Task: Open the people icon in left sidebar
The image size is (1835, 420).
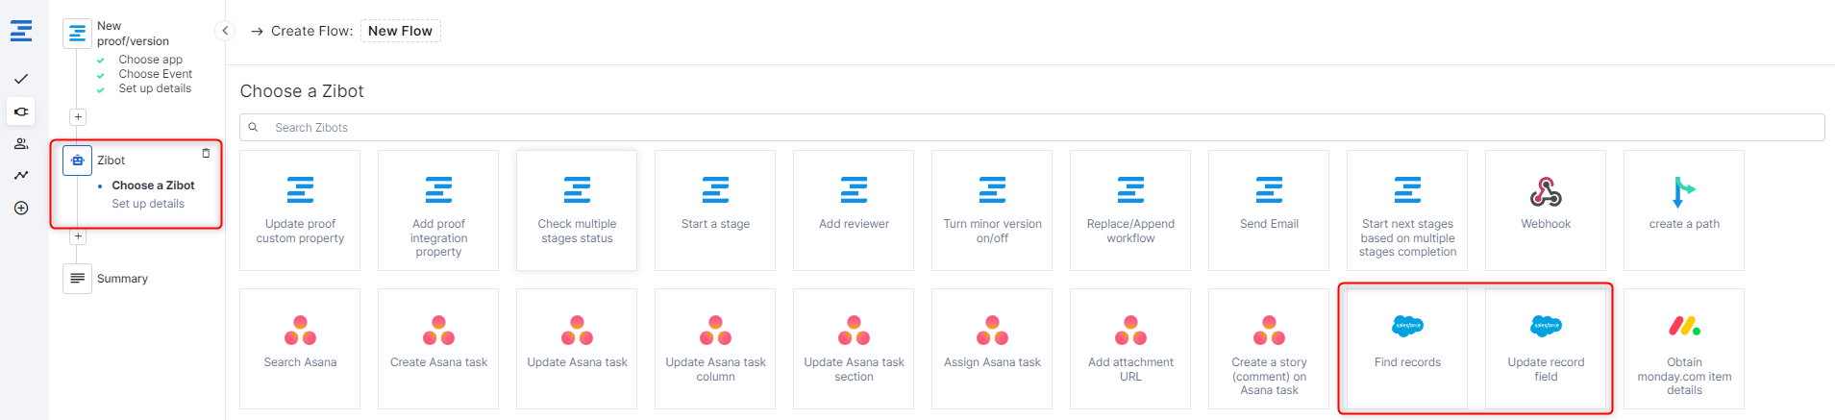Action: (x=21, y=144)
